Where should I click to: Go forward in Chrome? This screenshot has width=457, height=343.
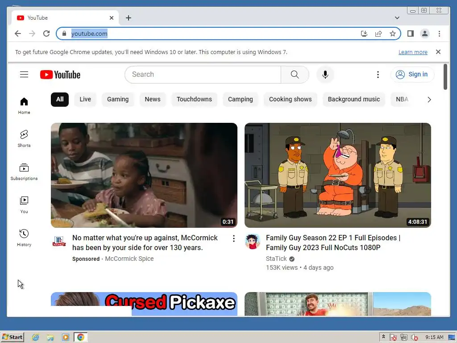tap(32, 33)
